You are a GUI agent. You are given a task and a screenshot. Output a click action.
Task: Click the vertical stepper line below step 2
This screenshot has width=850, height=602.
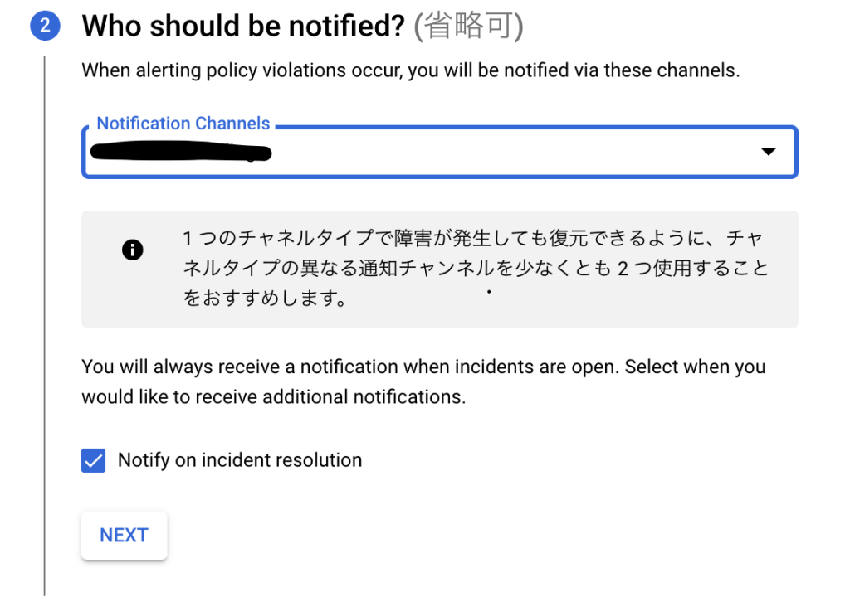pyautogui.click(x=45, y=325)
